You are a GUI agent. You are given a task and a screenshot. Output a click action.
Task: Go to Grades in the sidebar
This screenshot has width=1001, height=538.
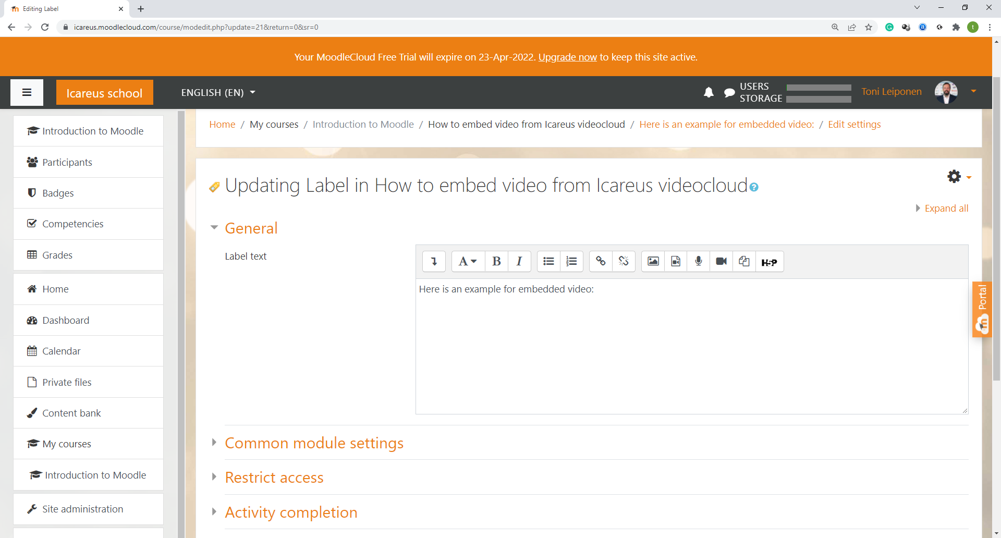57,255
